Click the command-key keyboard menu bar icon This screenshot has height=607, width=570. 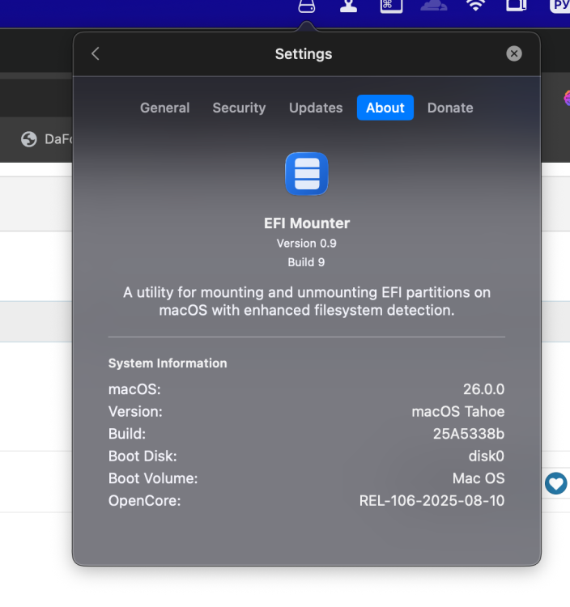[x=392, y=6]
